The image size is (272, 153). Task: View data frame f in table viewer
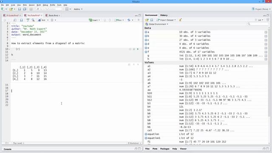tap(266, 52)
